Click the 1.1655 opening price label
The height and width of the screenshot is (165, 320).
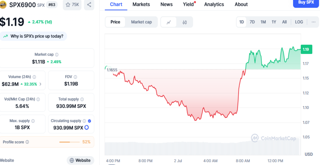tap(112, 70)
